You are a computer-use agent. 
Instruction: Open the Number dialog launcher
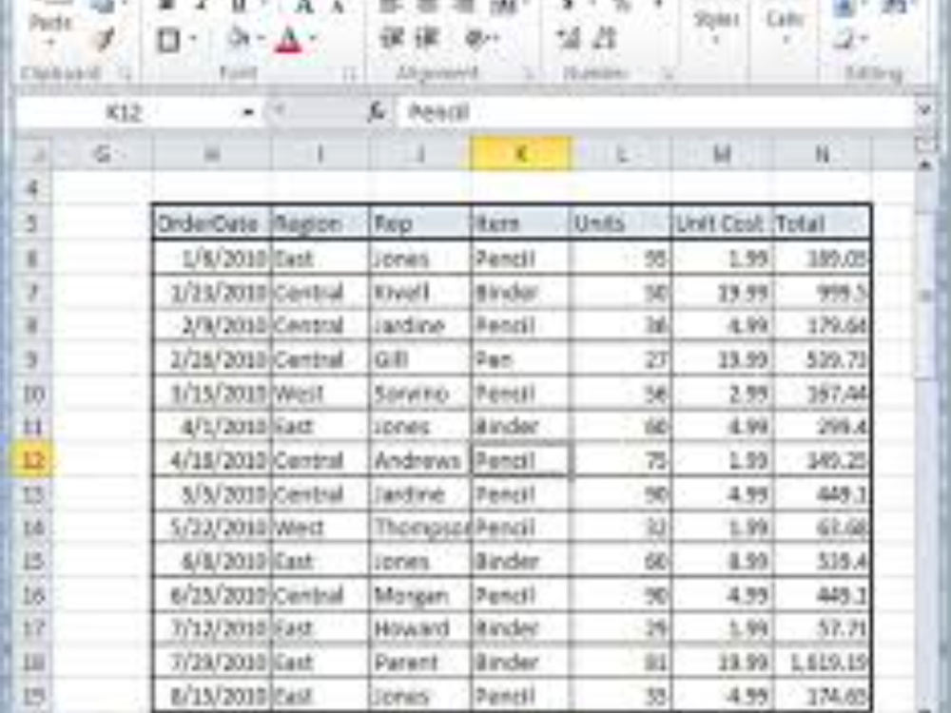667,74
